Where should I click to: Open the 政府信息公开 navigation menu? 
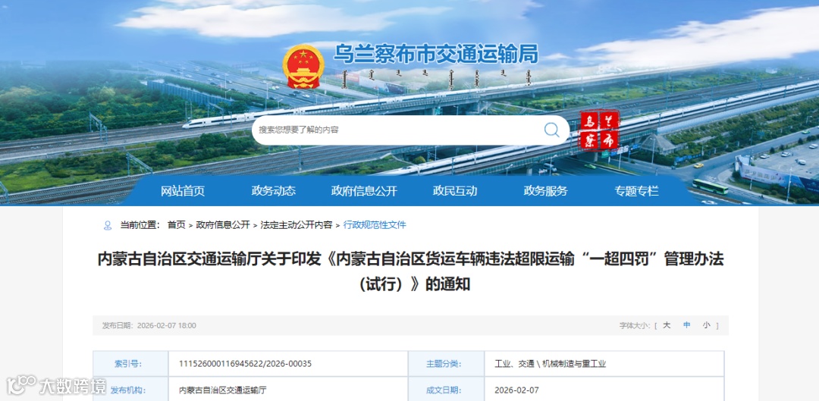click(x=364, y=191)
